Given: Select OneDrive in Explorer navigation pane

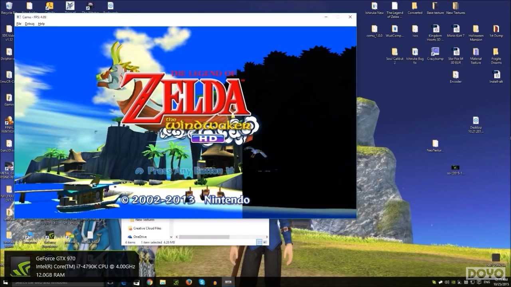Looking at the screenshot, I should click(x=137, y=237).
